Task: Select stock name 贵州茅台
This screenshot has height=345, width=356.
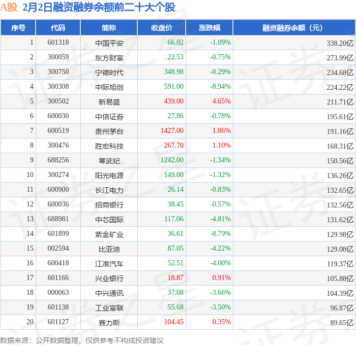Action: 109,131
